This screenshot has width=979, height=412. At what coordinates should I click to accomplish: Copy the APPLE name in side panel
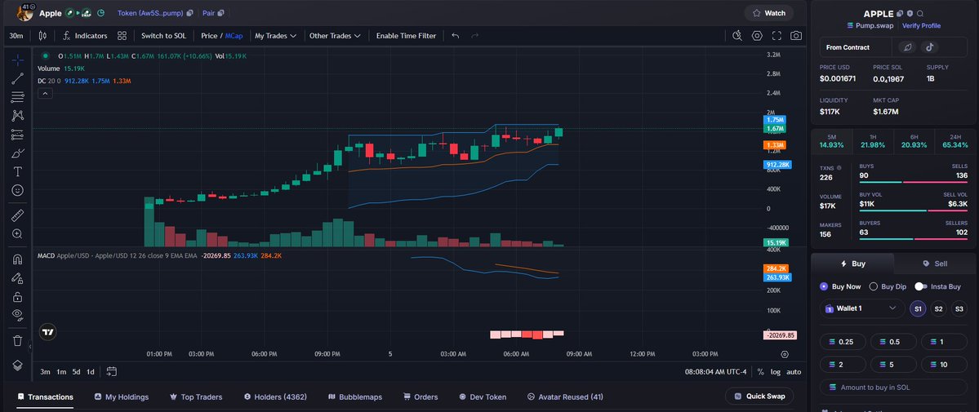pyautogui.click(x=901, y=13)
